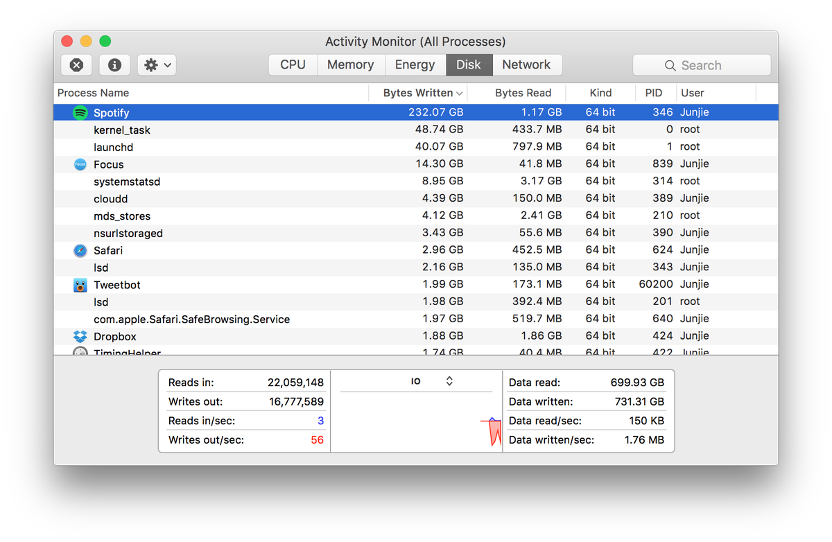Click the Writes out/sec value 56
The image size is (832, 542).
(x=318, y=440)
